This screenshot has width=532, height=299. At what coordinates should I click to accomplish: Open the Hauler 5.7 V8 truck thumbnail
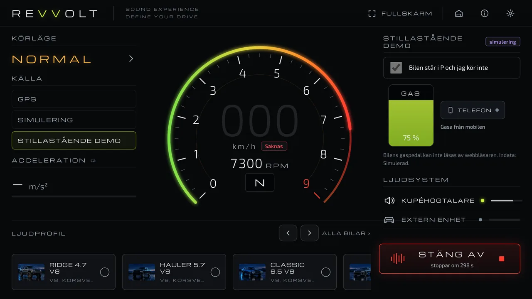click(x=142, y=272)
